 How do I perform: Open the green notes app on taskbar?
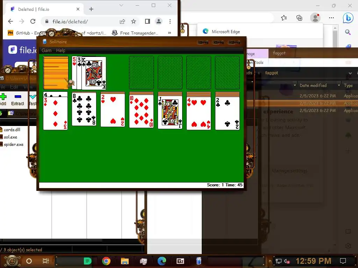tap(88, 261)
